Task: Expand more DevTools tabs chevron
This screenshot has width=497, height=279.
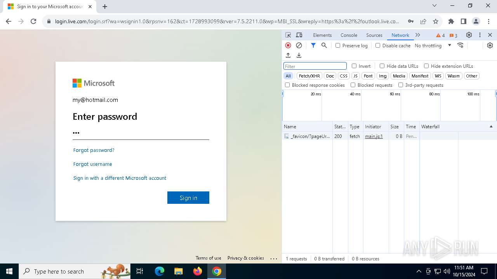Action: (x=418, y=35)
